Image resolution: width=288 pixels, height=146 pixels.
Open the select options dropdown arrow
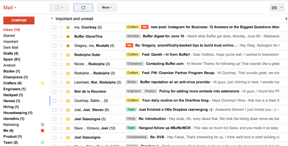click(62, 8)
